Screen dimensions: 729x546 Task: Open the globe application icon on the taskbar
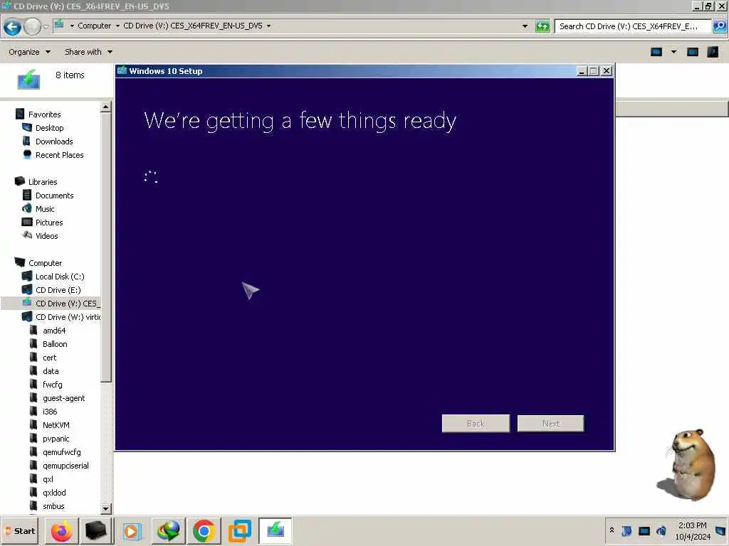pyautogui.click(x=168, y=530)
